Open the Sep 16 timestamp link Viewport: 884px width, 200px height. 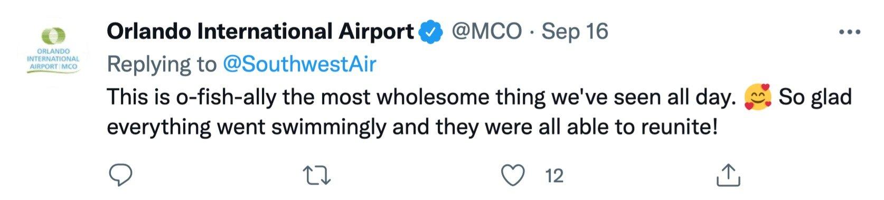point(575,33)
